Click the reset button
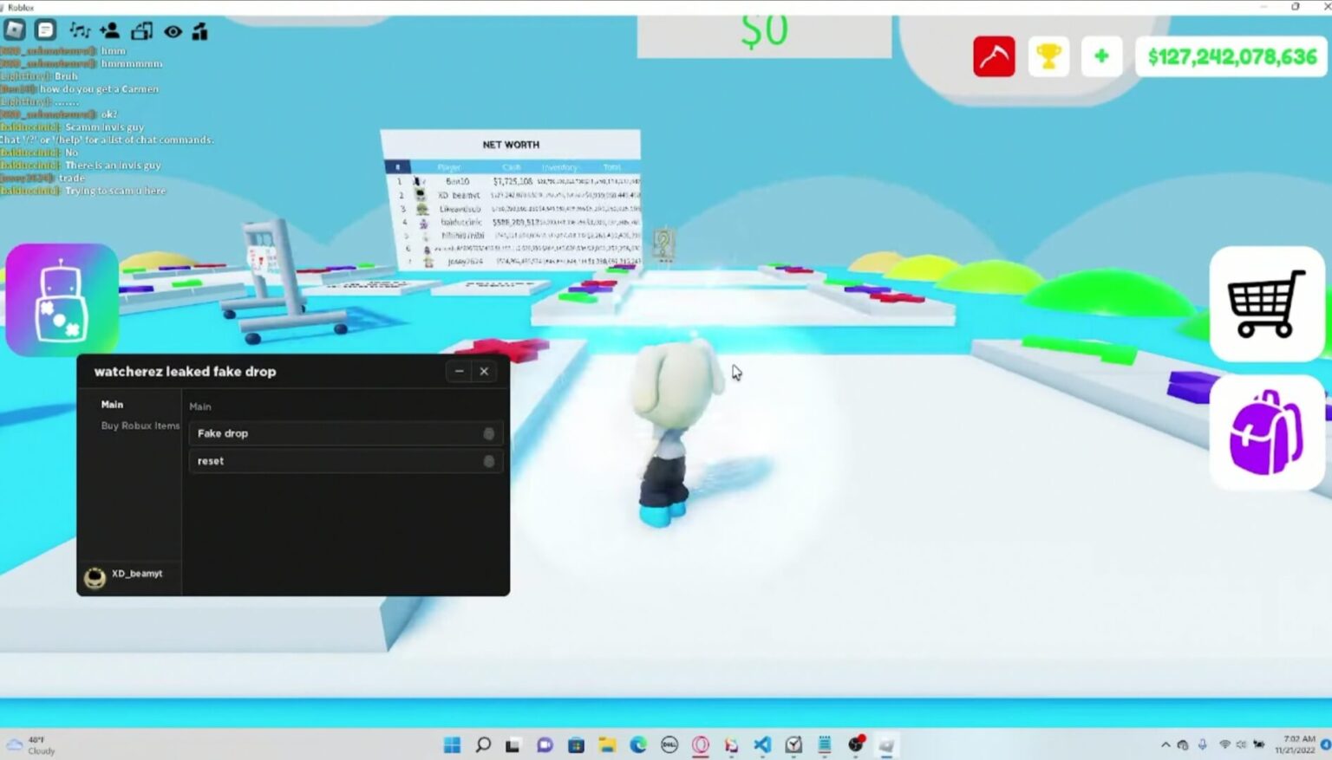 click(346, 461)
